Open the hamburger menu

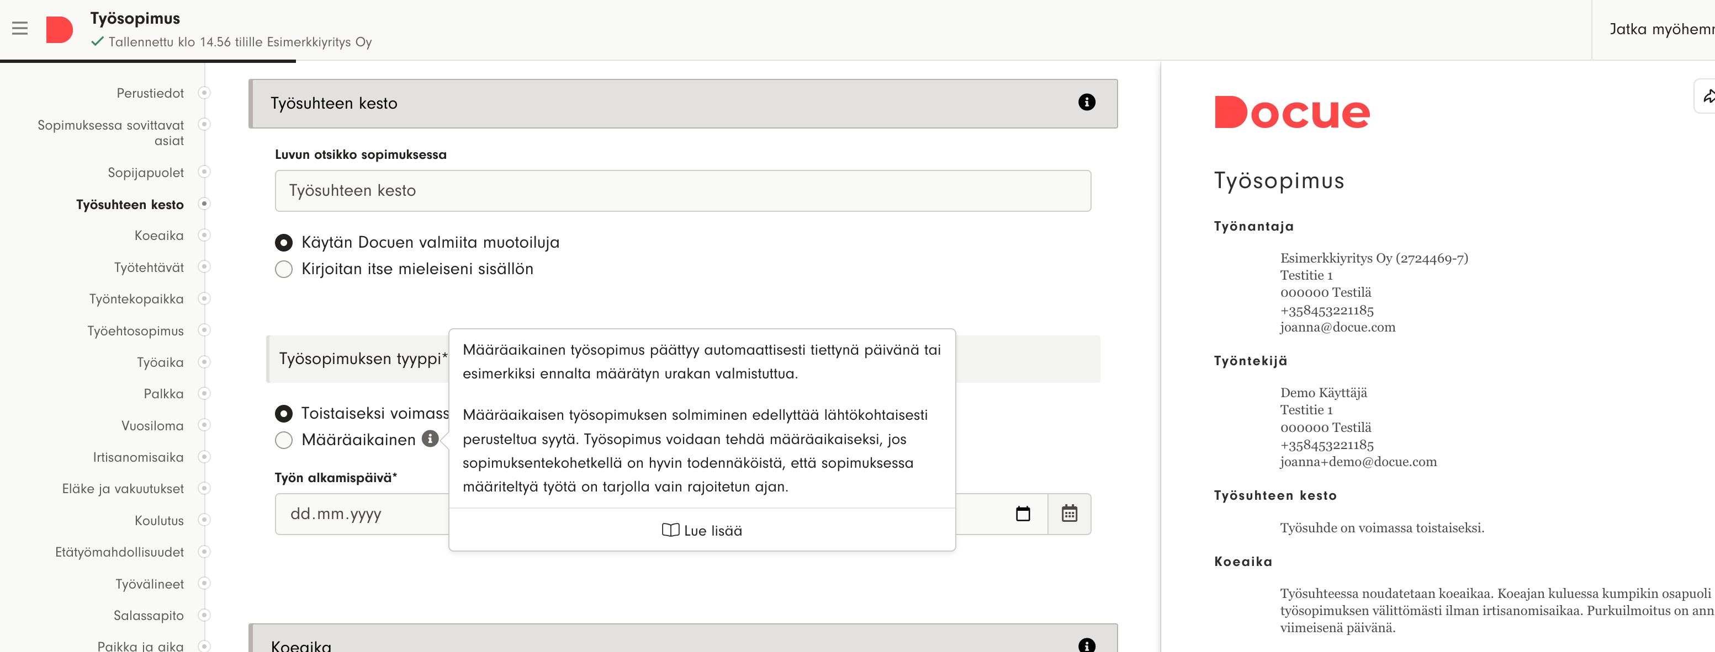(20, 28)
